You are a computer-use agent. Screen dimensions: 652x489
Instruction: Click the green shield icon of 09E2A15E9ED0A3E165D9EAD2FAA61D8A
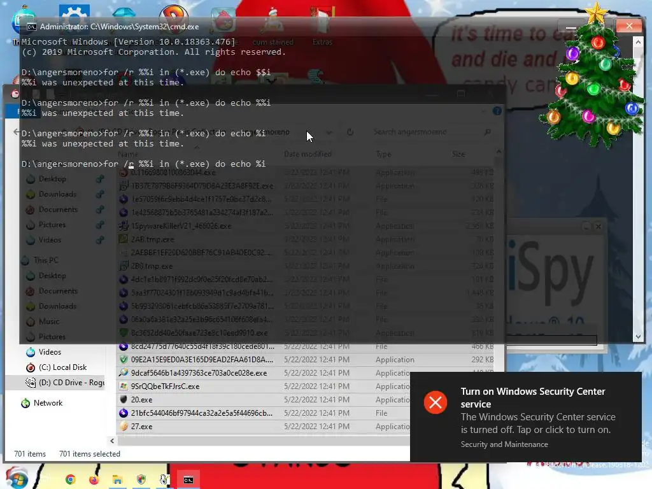(x=124, y=360)
